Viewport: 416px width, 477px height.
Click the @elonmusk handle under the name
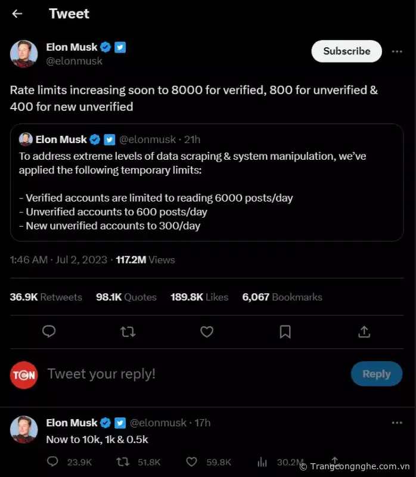coord(74,61)
